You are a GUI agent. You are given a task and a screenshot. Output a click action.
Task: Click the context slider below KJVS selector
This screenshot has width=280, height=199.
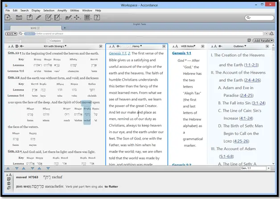click(21, 41)
